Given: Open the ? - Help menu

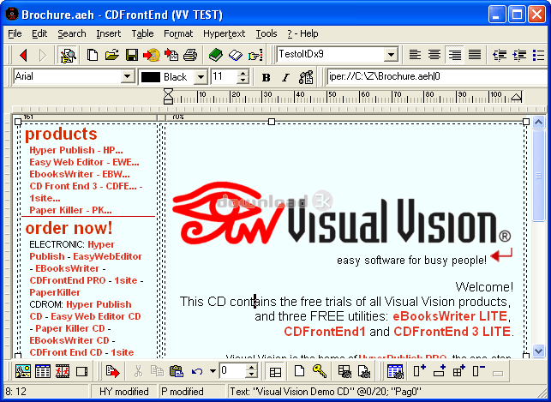Looking at the screenshot, I should pyautogui.click(x=302, y=33).
